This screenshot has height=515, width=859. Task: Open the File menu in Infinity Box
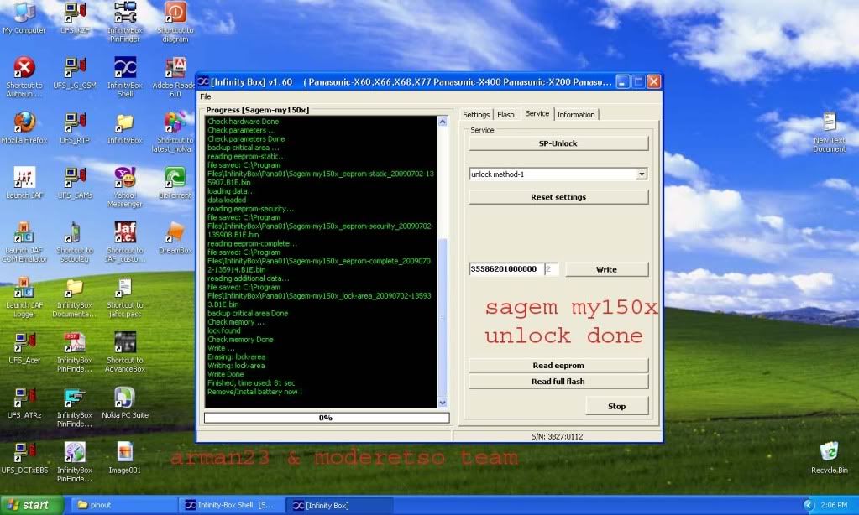206,96
